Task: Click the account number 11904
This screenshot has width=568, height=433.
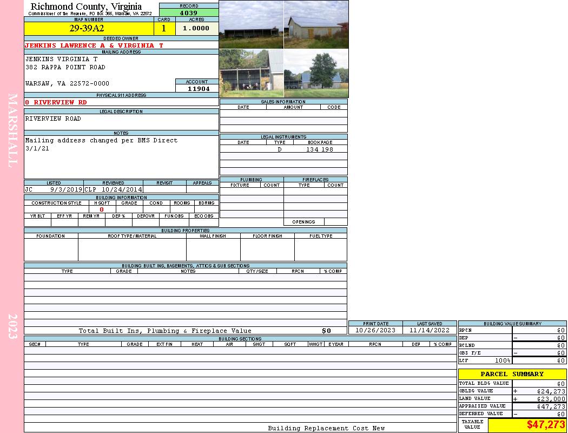Action: tap(199, 88)
